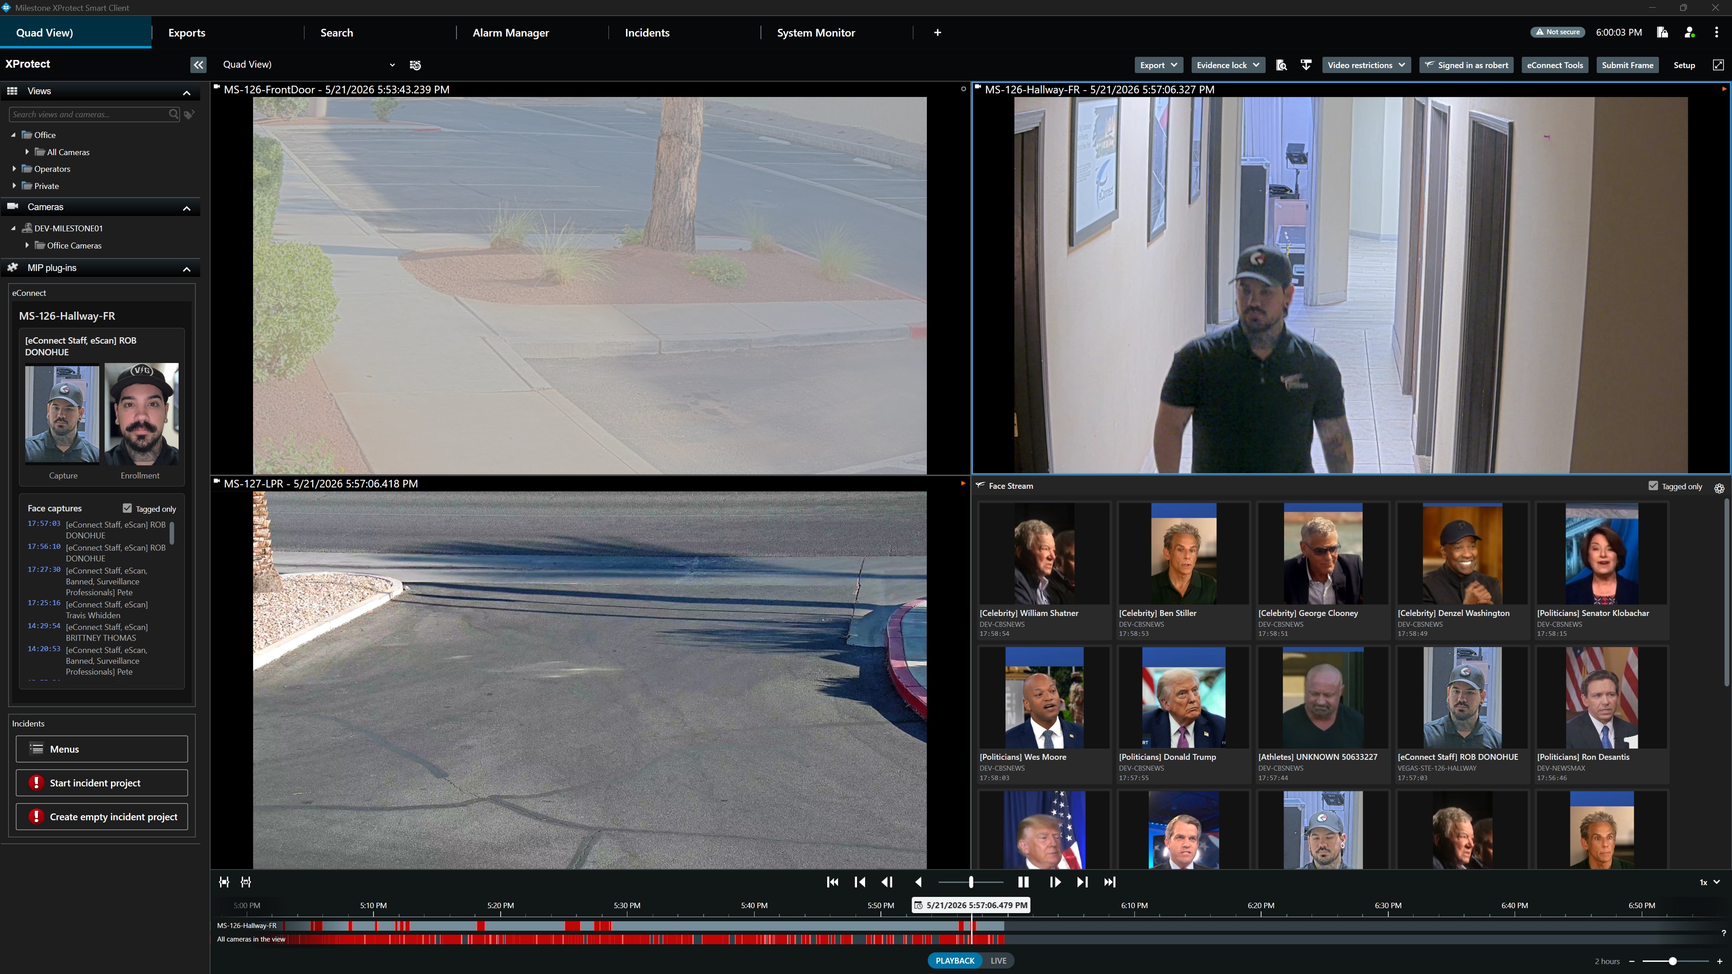1732x974 pixels.
Task: Switch to the Exports tab
Action: [x=187, y=32]
